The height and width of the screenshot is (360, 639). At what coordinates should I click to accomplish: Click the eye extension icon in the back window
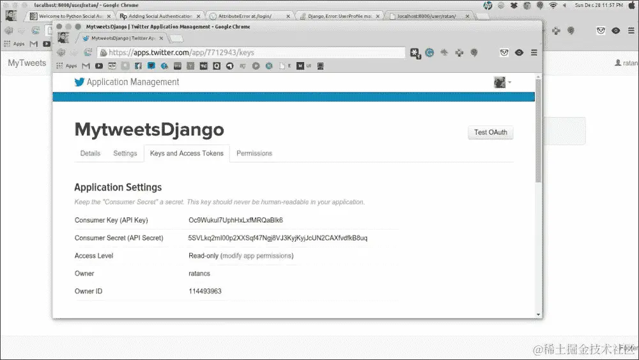[x=615, y=31]
